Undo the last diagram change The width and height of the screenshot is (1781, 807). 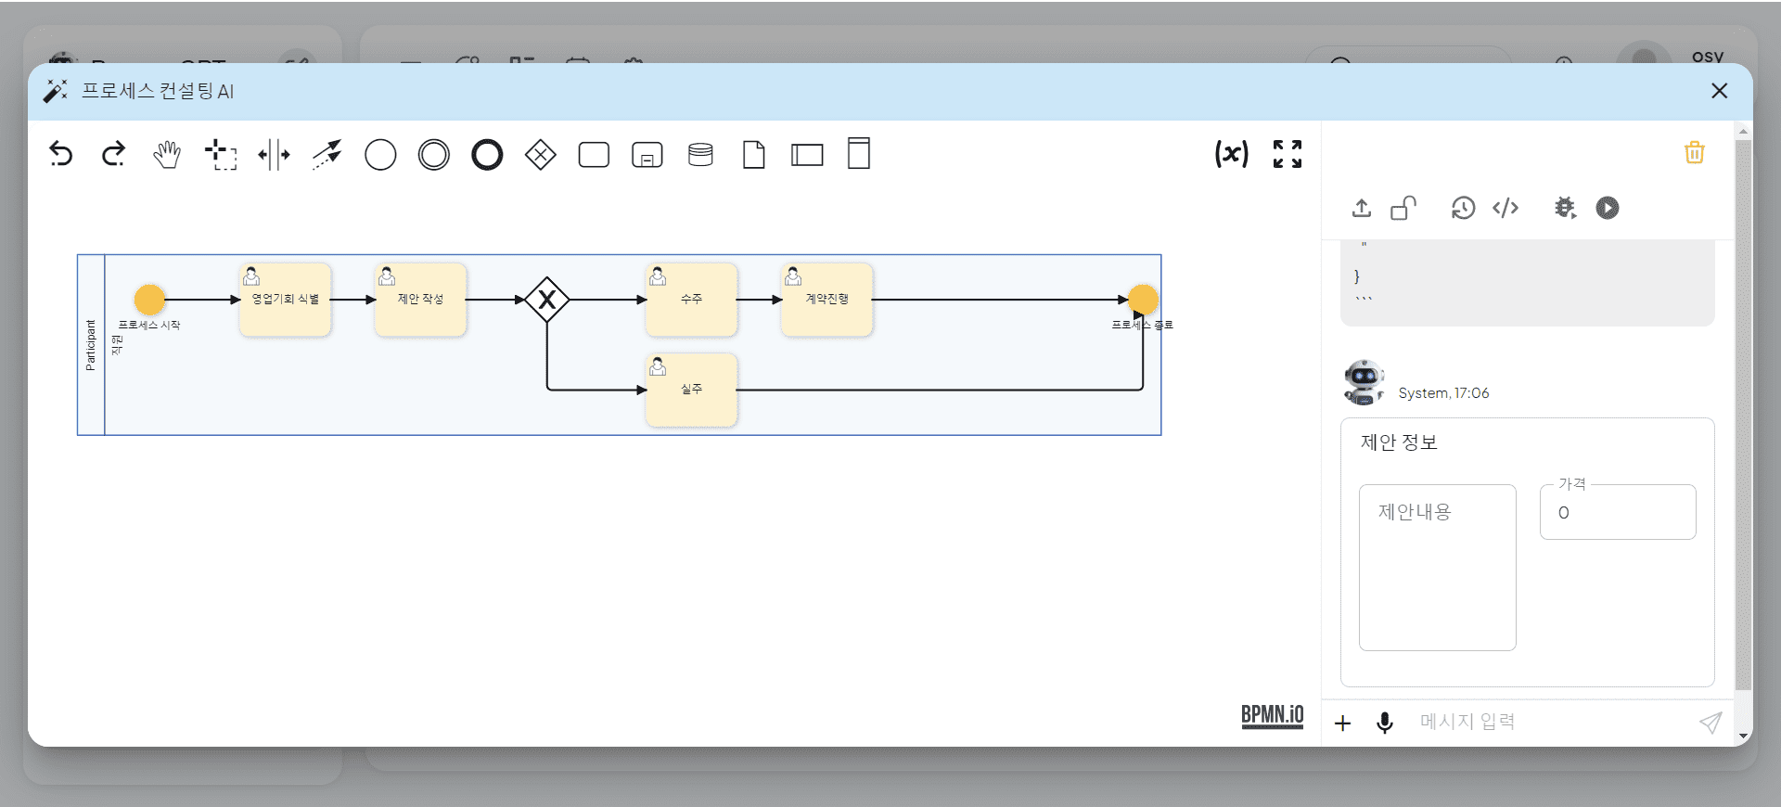(x=61, y=154)
